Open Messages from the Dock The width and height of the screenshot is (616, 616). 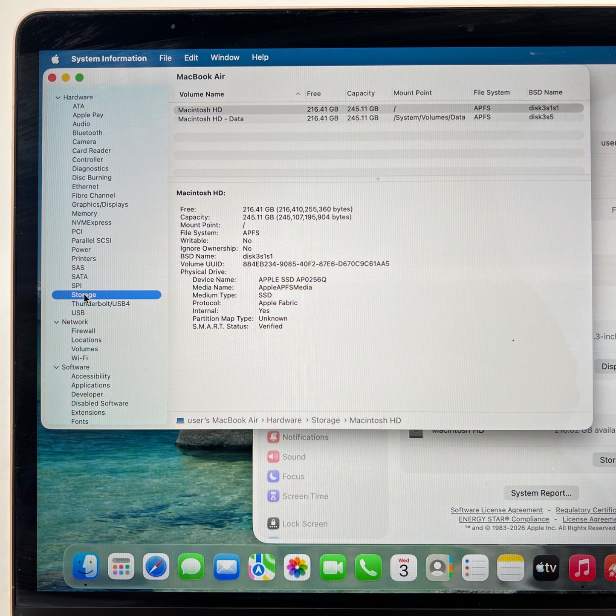pyautogui.click(x=191, y=567)
